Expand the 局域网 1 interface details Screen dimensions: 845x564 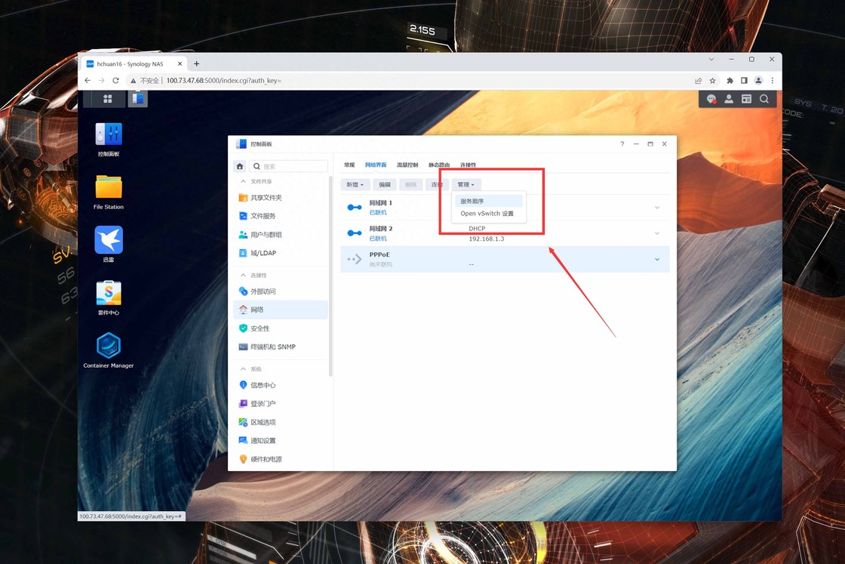657,208
